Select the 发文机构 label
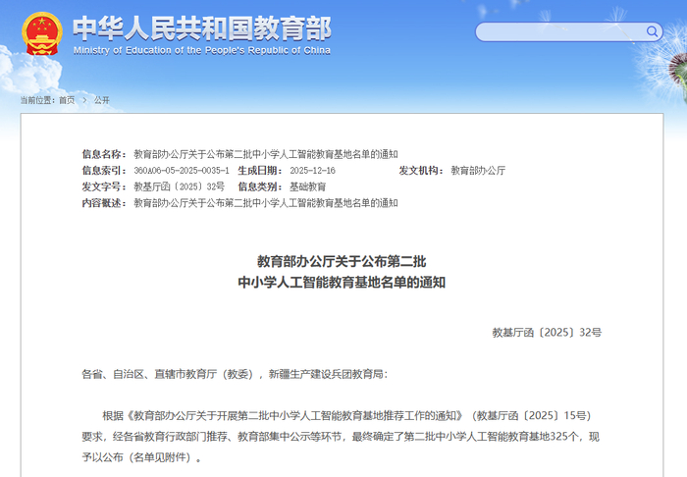The image size is (687, 477). pyautogui.click(x=421, y=171)
